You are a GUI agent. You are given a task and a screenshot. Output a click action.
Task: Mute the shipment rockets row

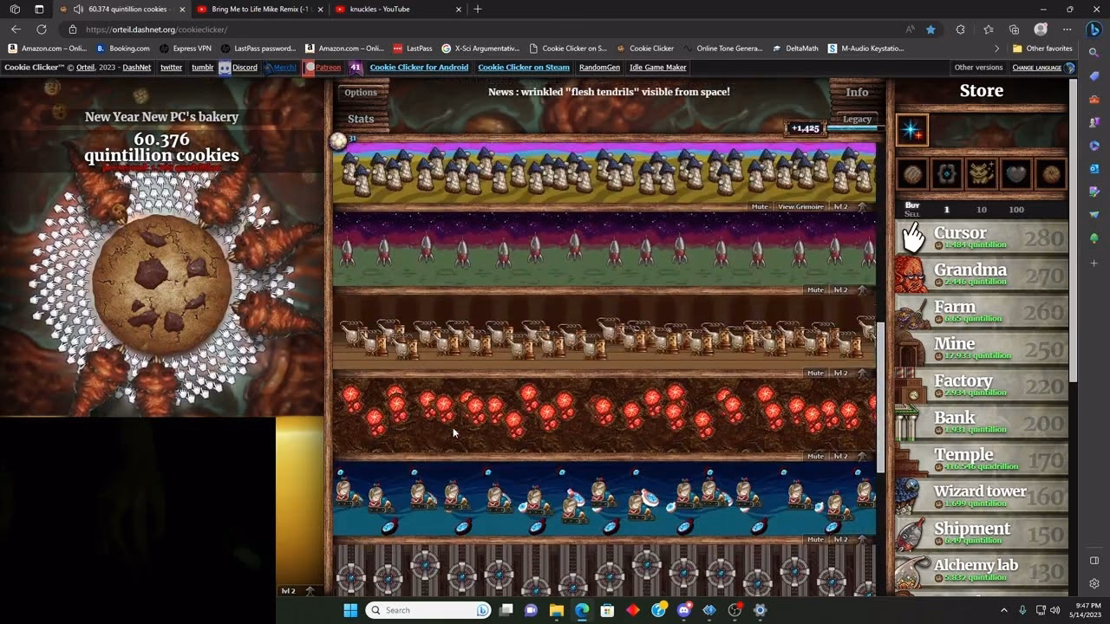pyautogui.click(x=815, y=290)
